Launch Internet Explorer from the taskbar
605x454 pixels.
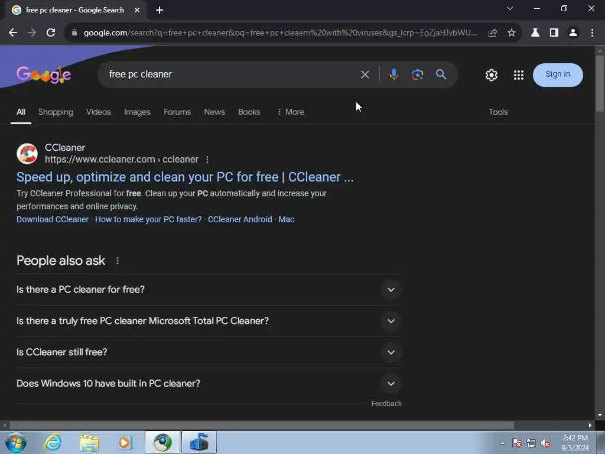coord(53,442)
